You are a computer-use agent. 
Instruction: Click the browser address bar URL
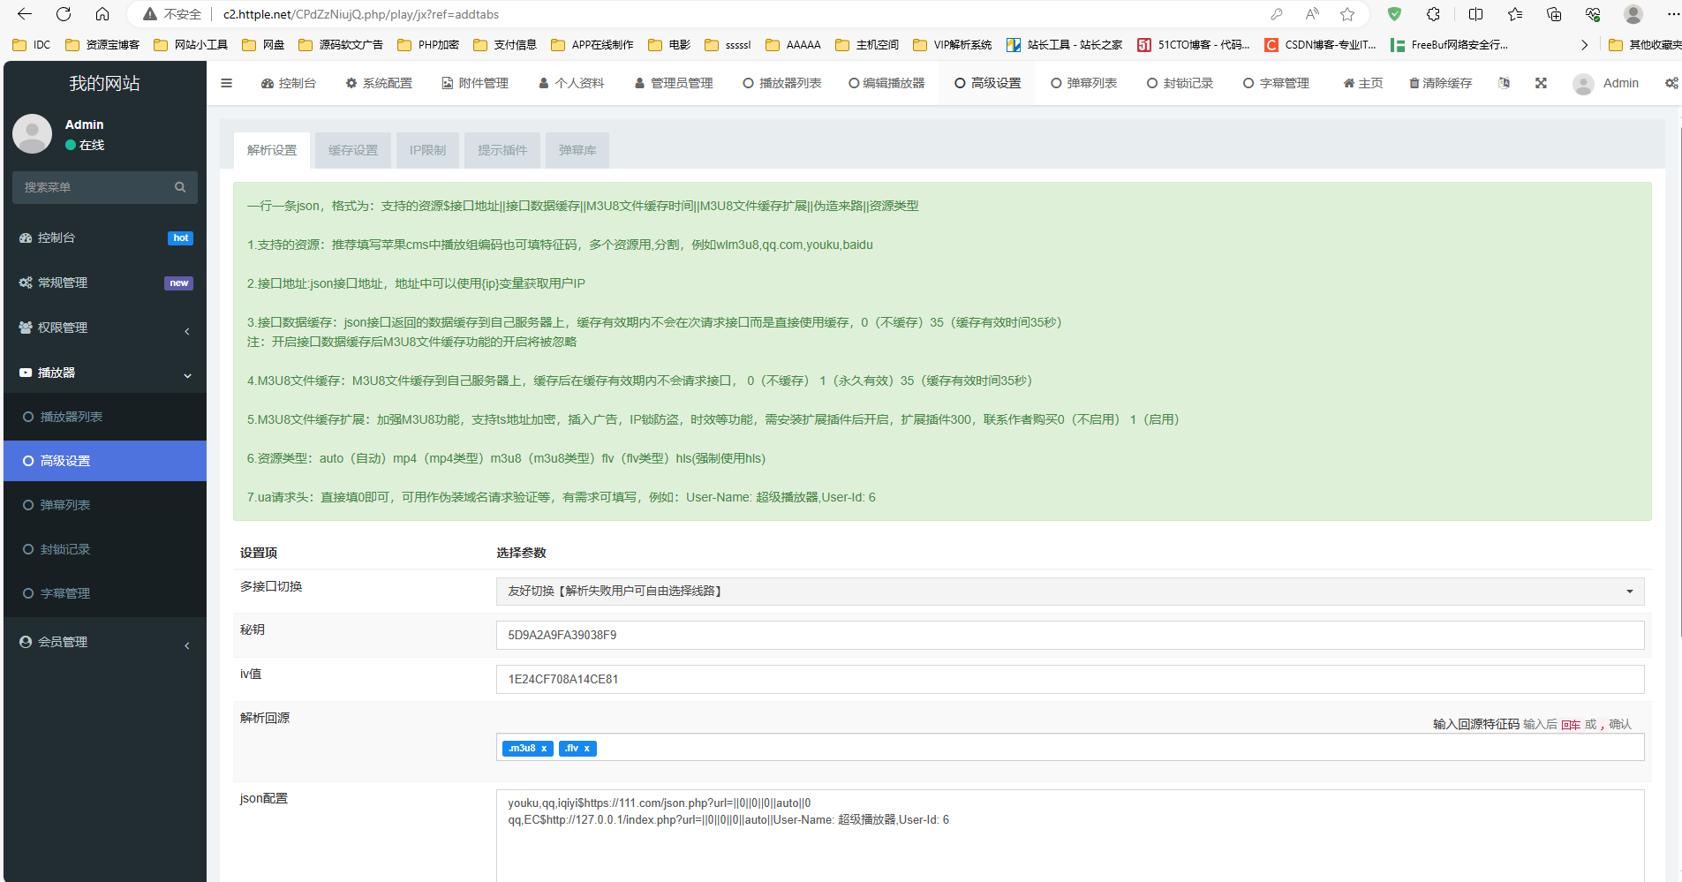[x=361, y=14]
